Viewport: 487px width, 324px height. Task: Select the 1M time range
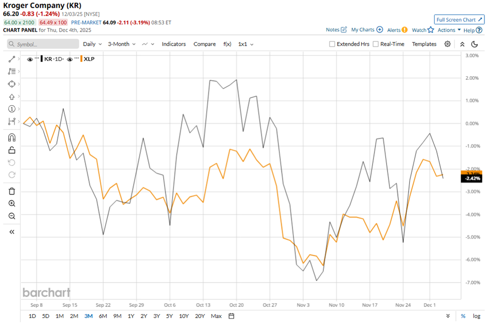[x=60, y=316]
